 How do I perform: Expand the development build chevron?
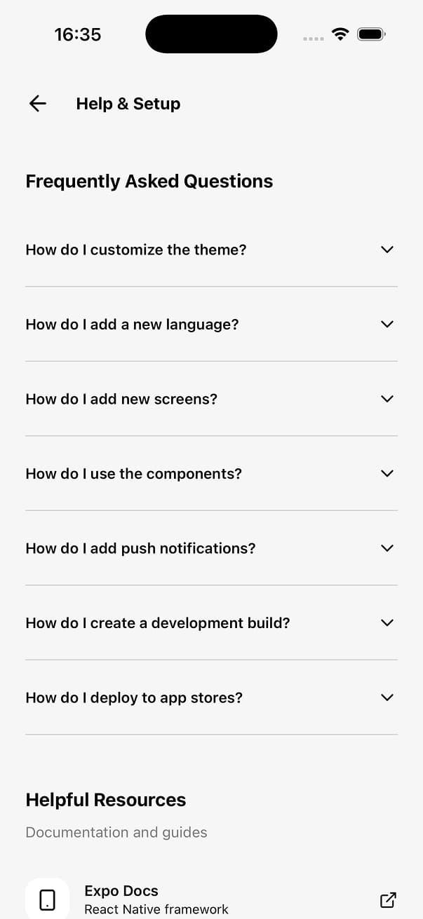[x=387, y=622]
